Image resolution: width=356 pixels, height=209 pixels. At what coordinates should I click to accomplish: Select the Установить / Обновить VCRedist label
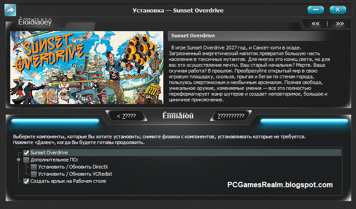(75, 174)
